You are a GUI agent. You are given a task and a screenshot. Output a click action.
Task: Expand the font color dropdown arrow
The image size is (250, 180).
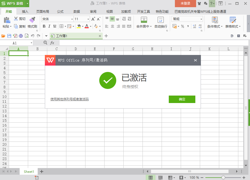[90, 27]
